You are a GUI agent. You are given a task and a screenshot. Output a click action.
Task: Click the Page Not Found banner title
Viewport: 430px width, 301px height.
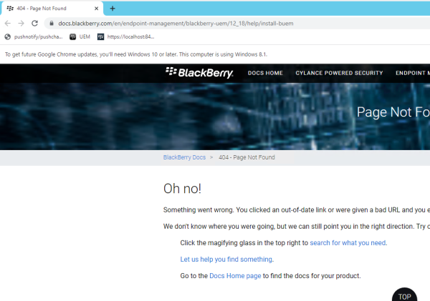pyautogui.click(x=393, y=112)
